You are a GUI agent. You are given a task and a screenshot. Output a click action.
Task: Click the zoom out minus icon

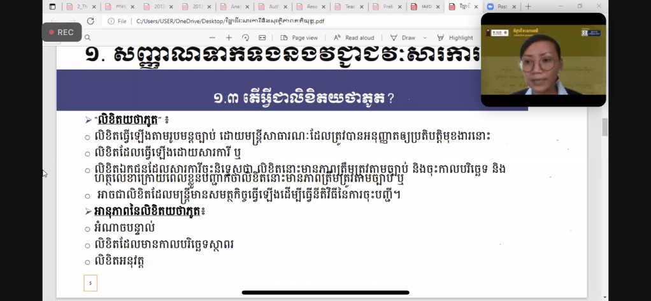point(212,38)
